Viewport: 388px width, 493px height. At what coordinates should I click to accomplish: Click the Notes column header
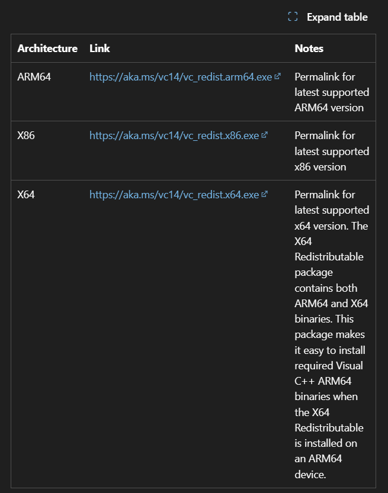(309, 49)
